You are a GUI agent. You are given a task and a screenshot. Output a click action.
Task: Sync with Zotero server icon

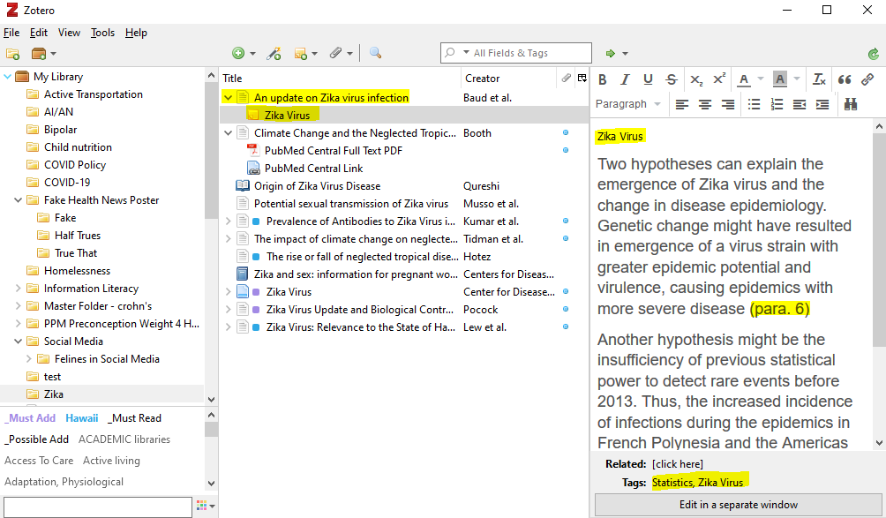tap(874, 54)
